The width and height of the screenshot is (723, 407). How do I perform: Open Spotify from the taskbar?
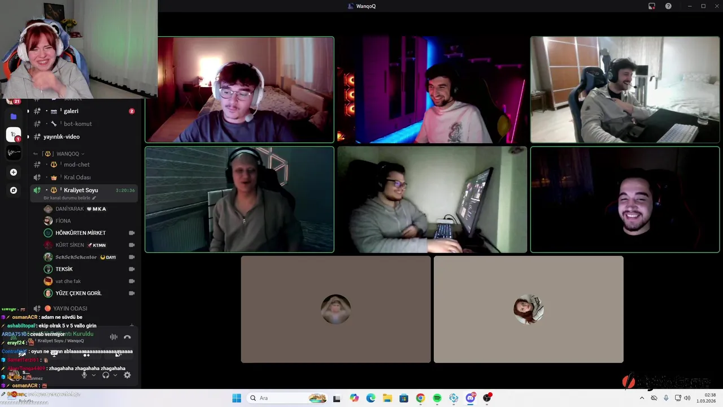point(437,398)
